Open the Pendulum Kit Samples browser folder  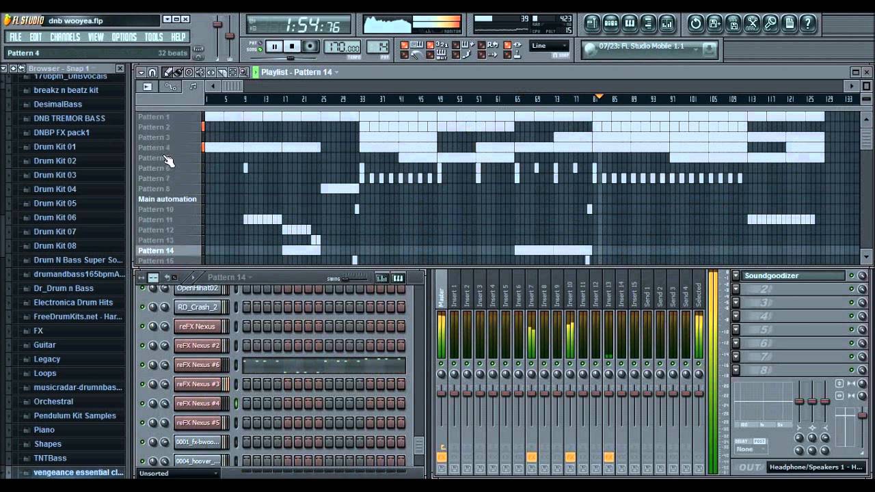pyautogui.click(x=75, y=415)
